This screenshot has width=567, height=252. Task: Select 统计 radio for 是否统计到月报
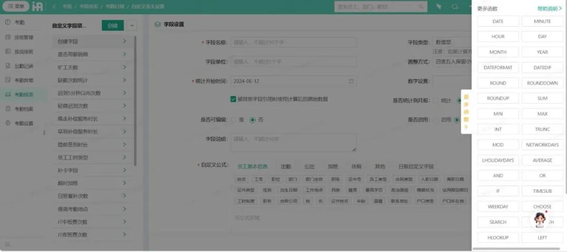point(435,100)
